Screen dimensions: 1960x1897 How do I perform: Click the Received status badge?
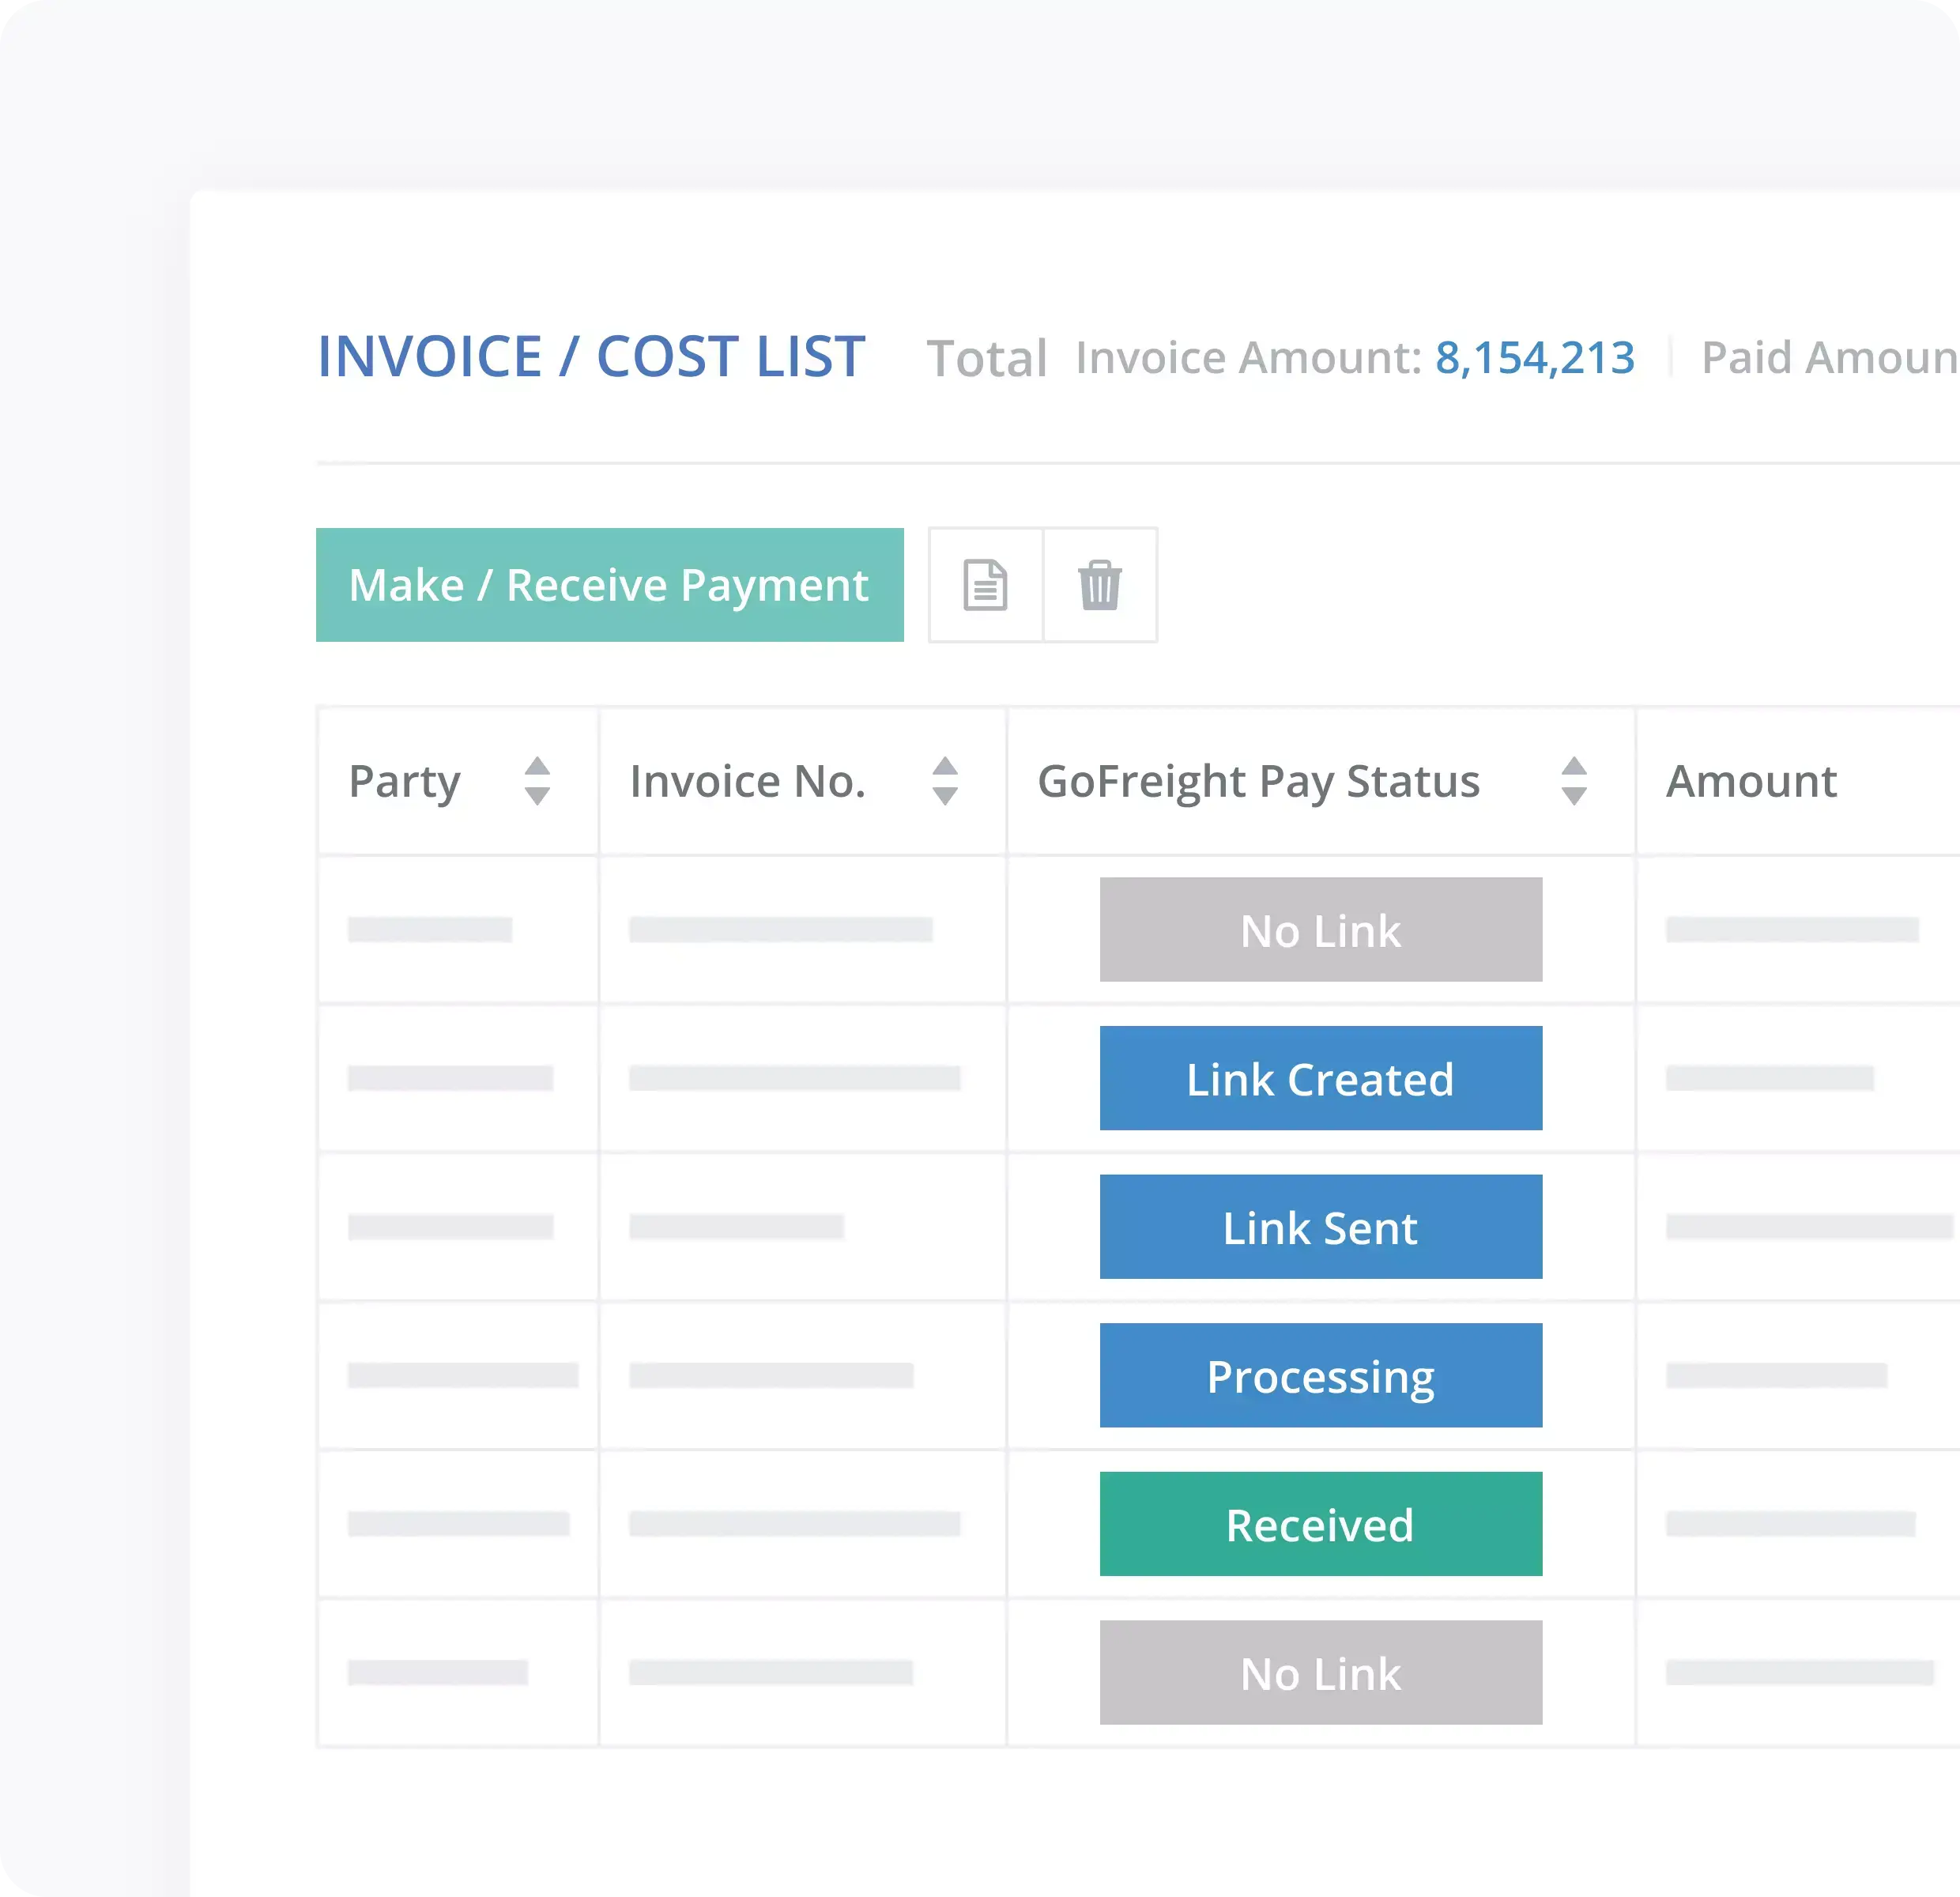pyautogui.click(x=1320, y=1524)
